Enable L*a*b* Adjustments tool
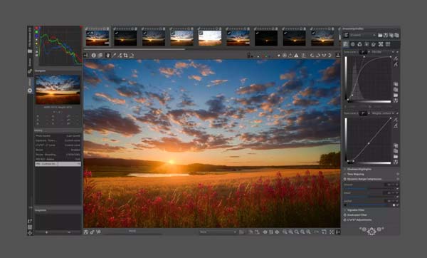Image resolution: width=427 pixels, height=258 pixels. pos(345,220)
